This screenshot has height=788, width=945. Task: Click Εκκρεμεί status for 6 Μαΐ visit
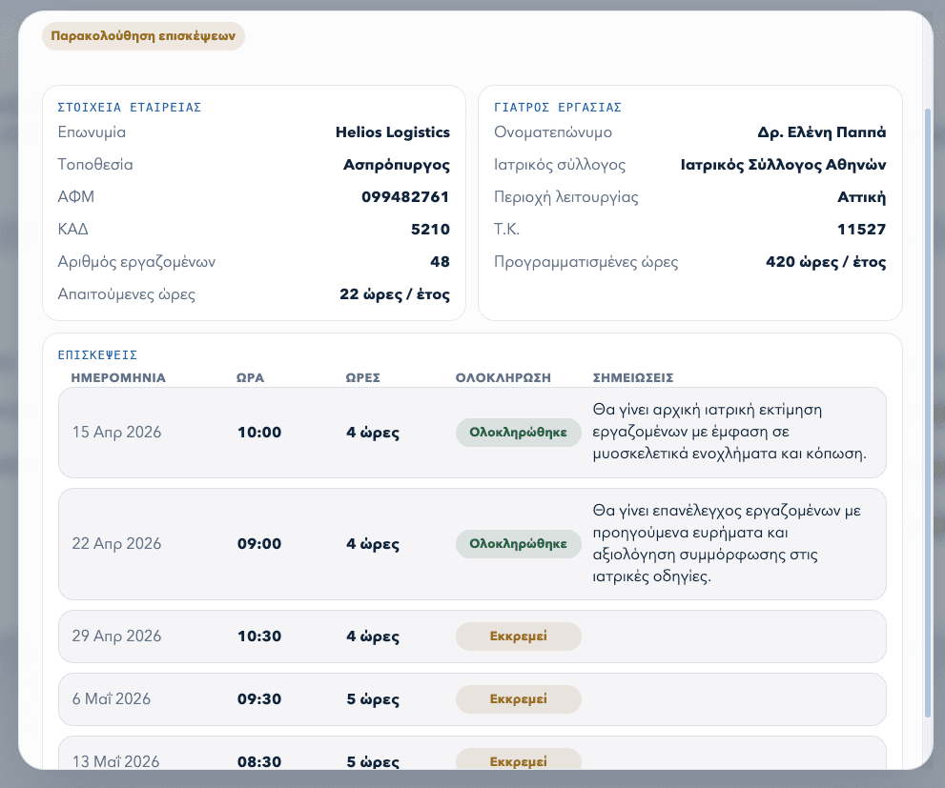pos(519,698)
